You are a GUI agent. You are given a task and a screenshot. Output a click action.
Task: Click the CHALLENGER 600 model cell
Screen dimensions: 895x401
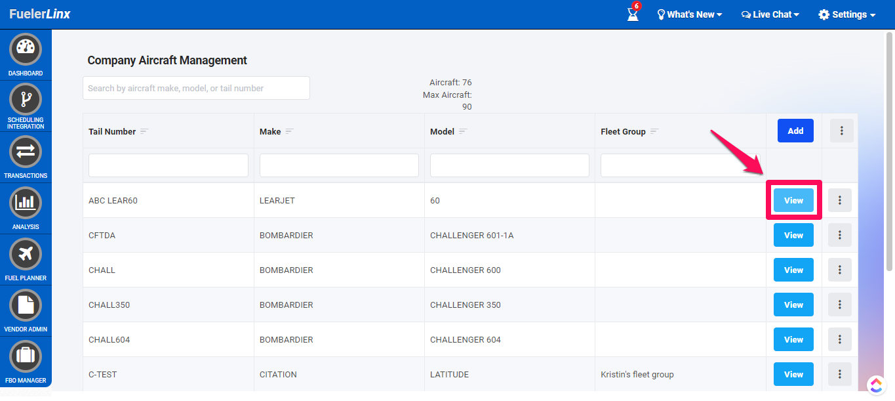[509, 270]
